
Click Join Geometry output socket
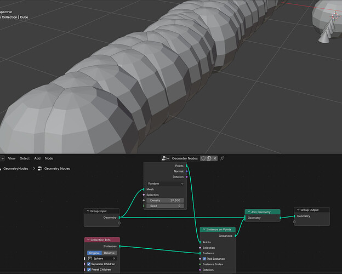pyautogui.click(x=280, y=218)
